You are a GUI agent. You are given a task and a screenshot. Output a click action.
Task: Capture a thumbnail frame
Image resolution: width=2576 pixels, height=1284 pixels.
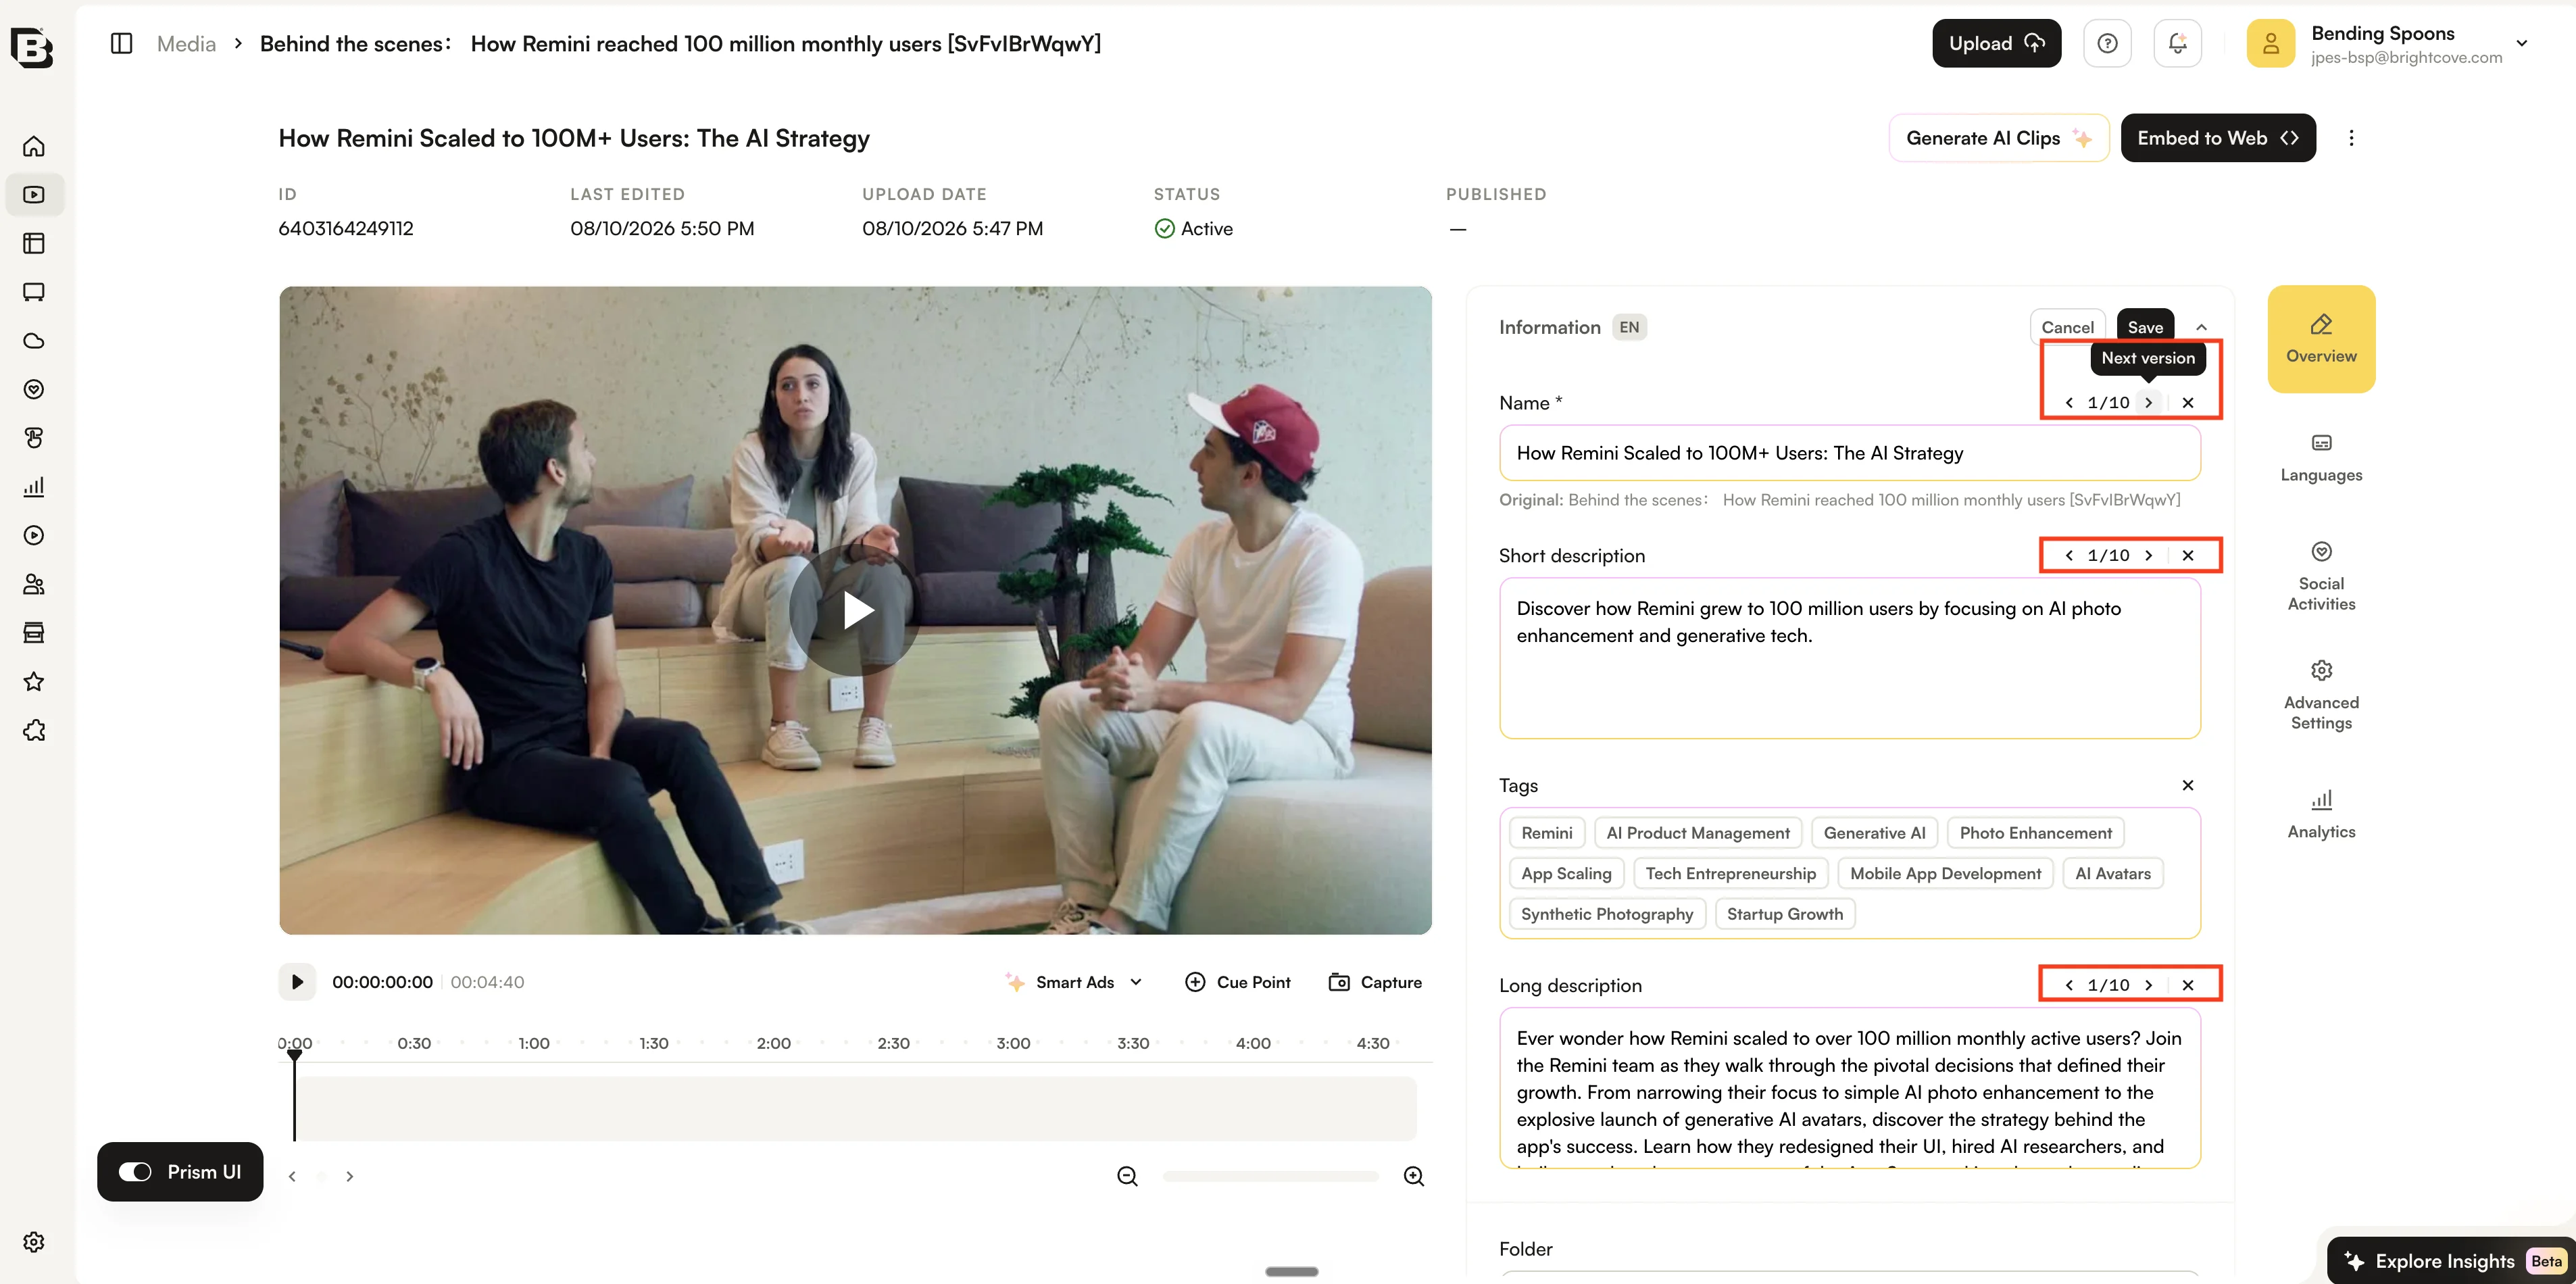coord(1374,982)
